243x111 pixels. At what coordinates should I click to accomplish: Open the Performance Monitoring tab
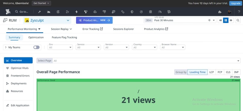click(24, 29)
